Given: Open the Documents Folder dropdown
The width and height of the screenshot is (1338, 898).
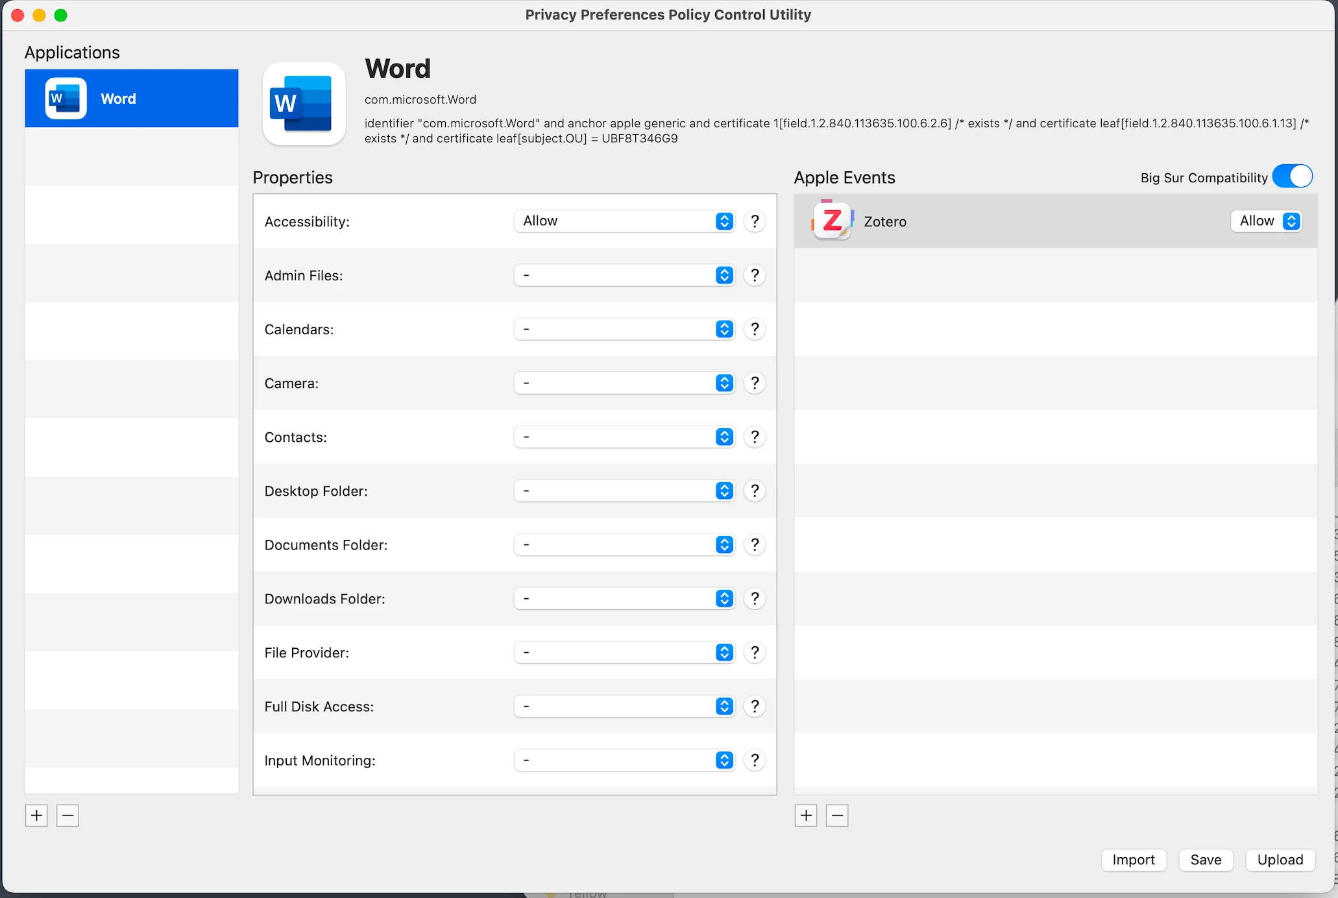Looking at the screenshot, I should [x=625, y=544].
